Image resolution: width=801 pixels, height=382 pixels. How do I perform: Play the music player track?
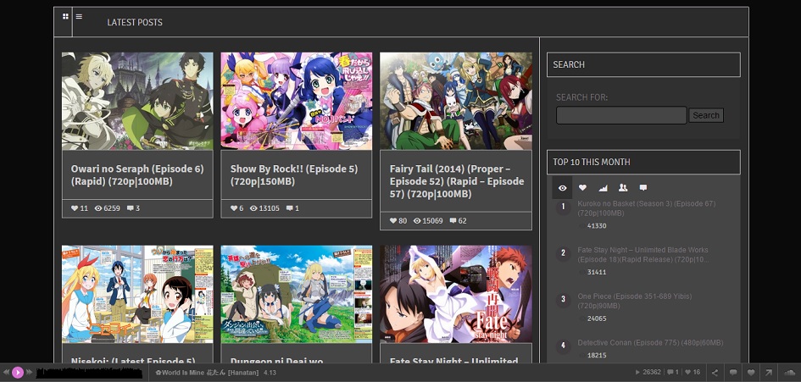(18, 373)
